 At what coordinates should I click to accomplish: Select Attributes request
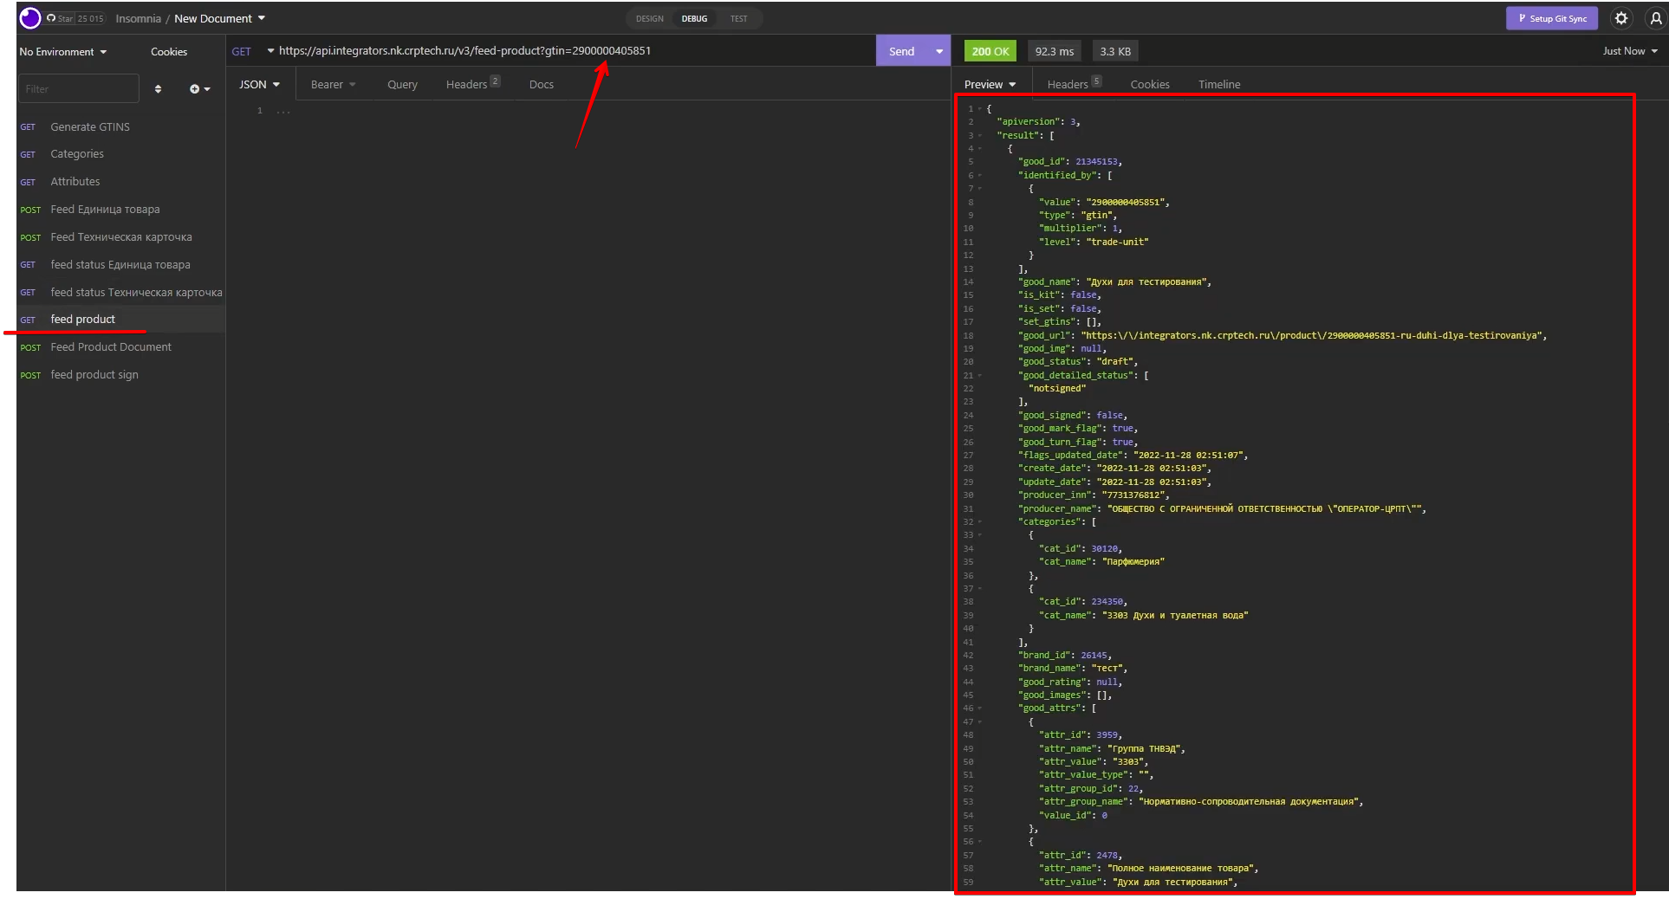[x=121, y=182]
